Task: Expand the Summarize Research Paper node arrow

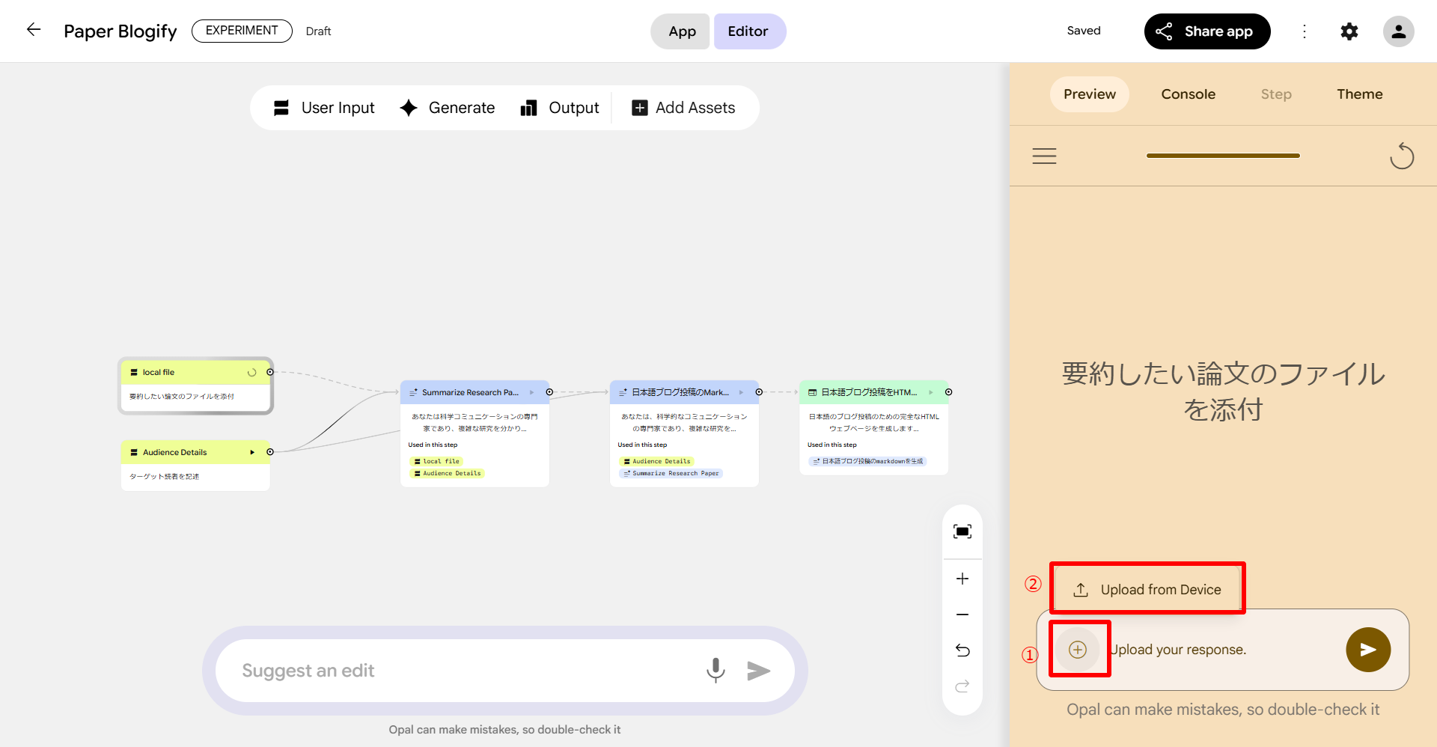Action: click(532, 392)
